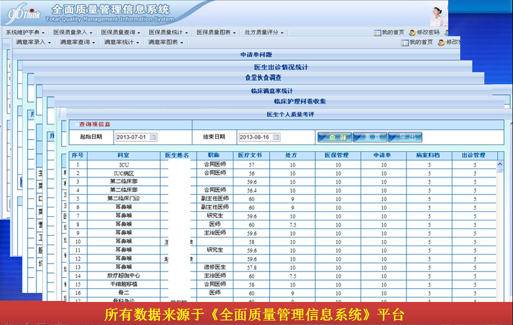
Task: Click the 56.4 医疗文书 score cell
Action: (251, 191)
